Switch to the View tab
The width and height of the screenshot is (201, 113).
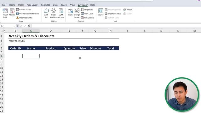pos(72,5)
